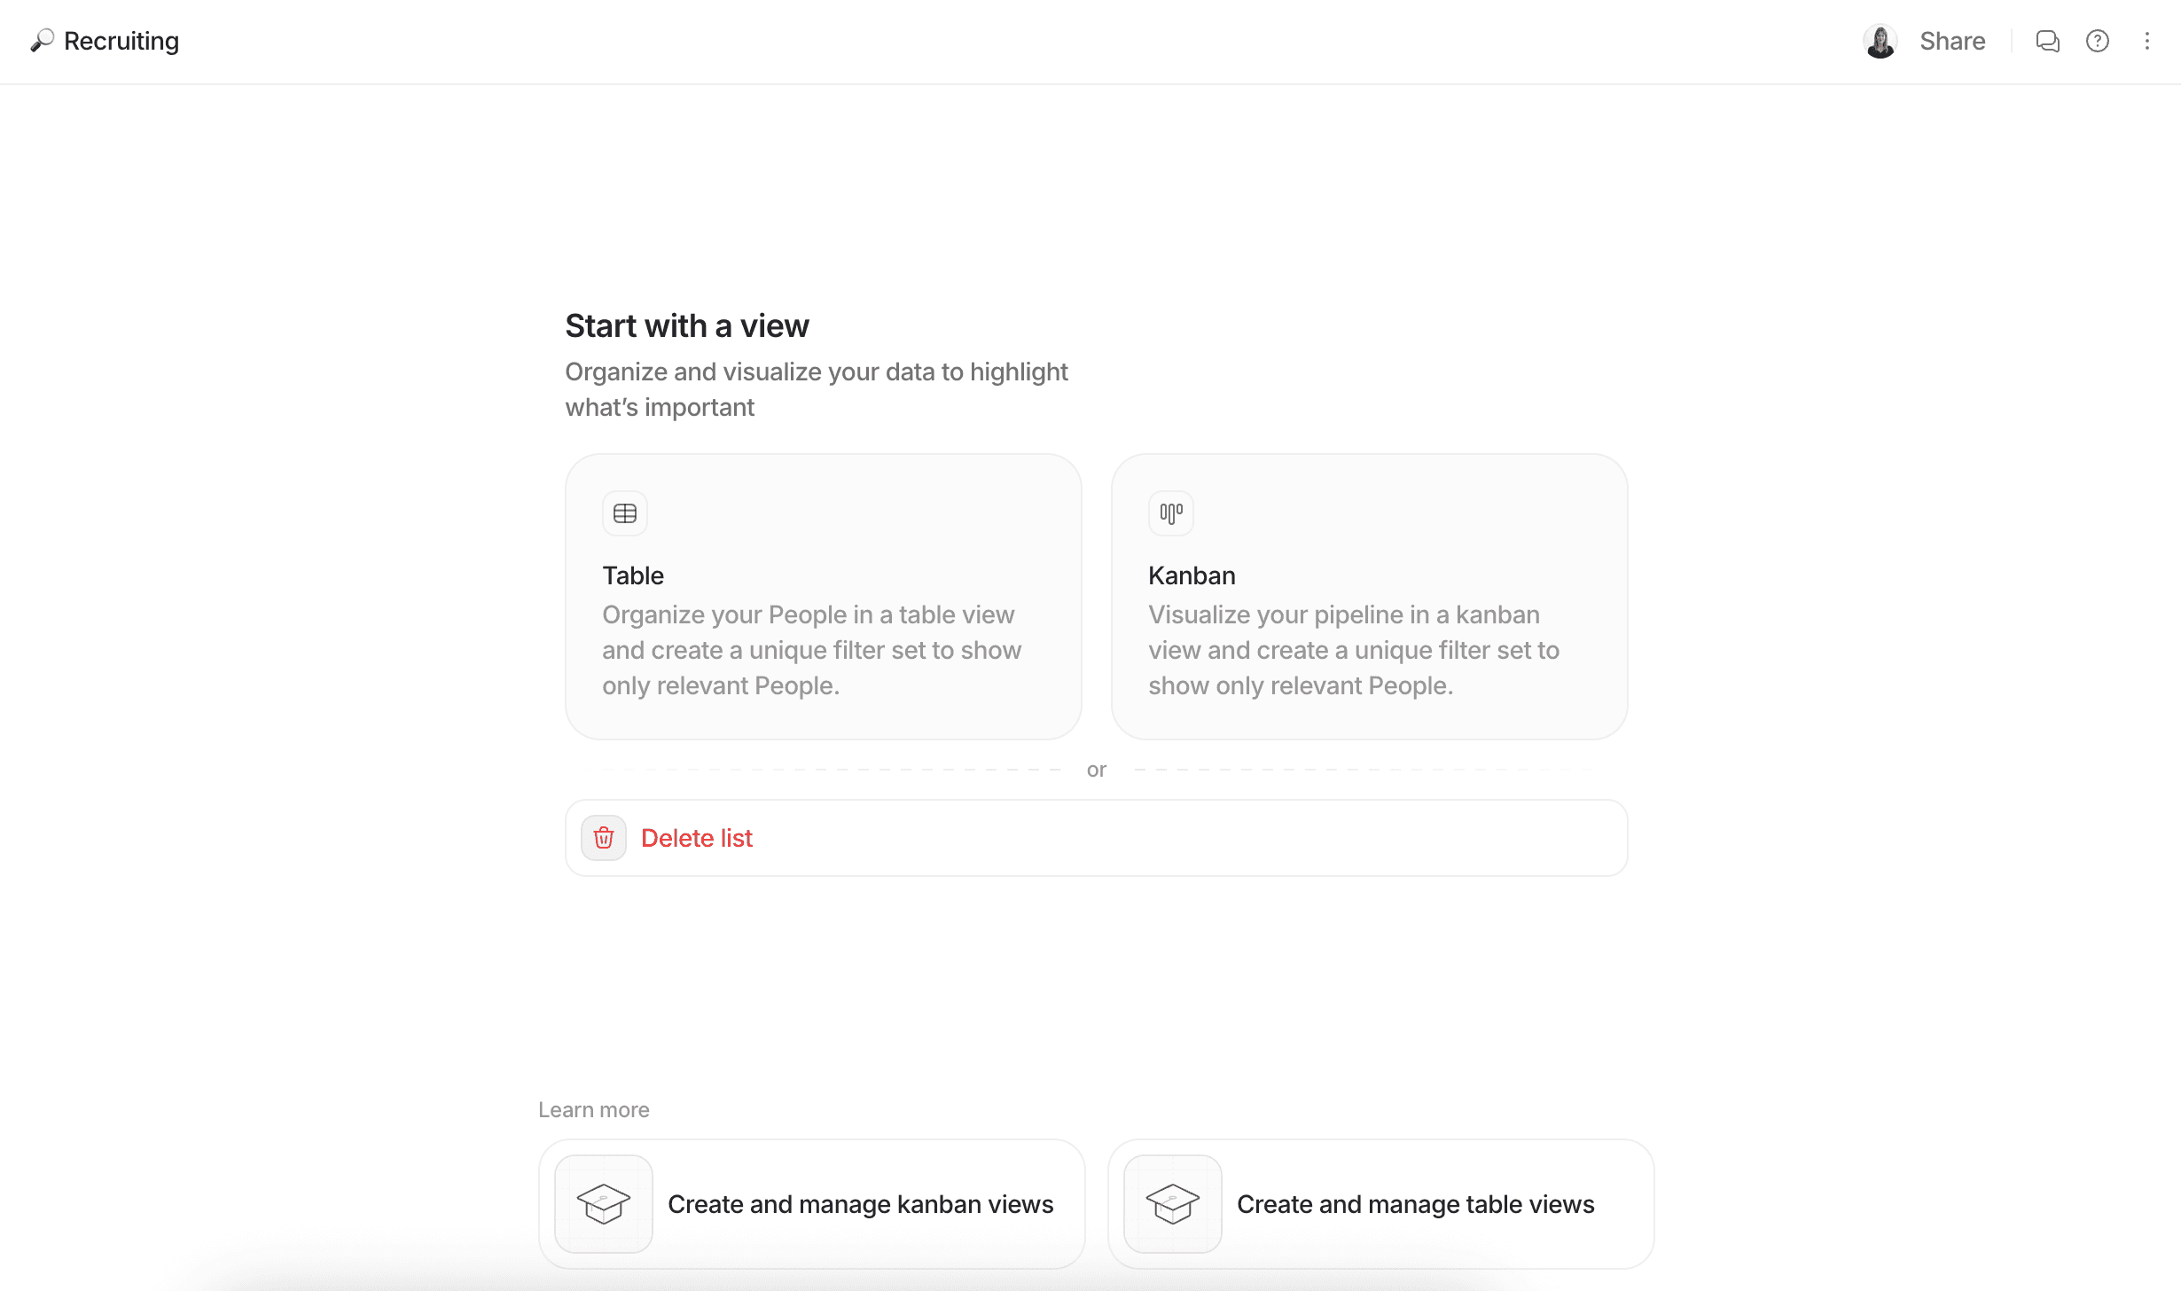The width and height of the screenshot is (2181, 1291).
Task: Click the user avatar next to Share
Action: pos(1880,41)
